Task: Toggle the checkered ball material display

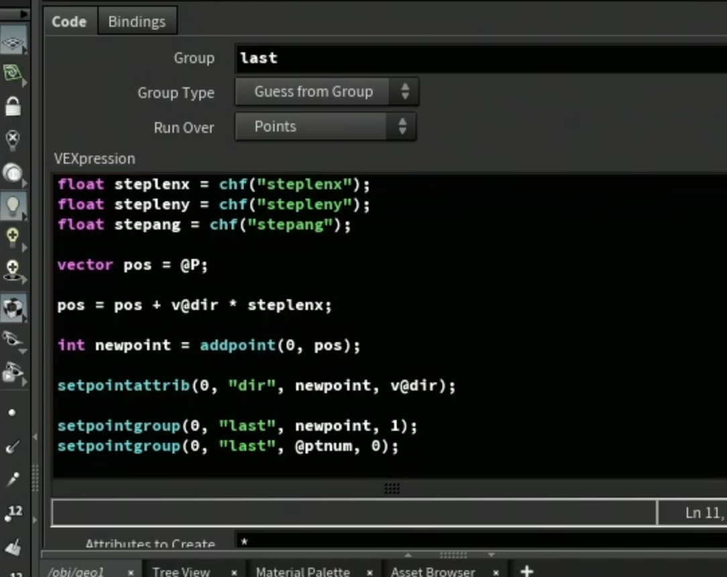Action: pyautogui.click(x=13, y=307)
